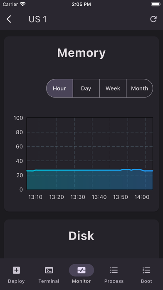The height and width of the screenshot is (290, 163).
Task: Switch memory chart to Month
Action: click(140, 88)
